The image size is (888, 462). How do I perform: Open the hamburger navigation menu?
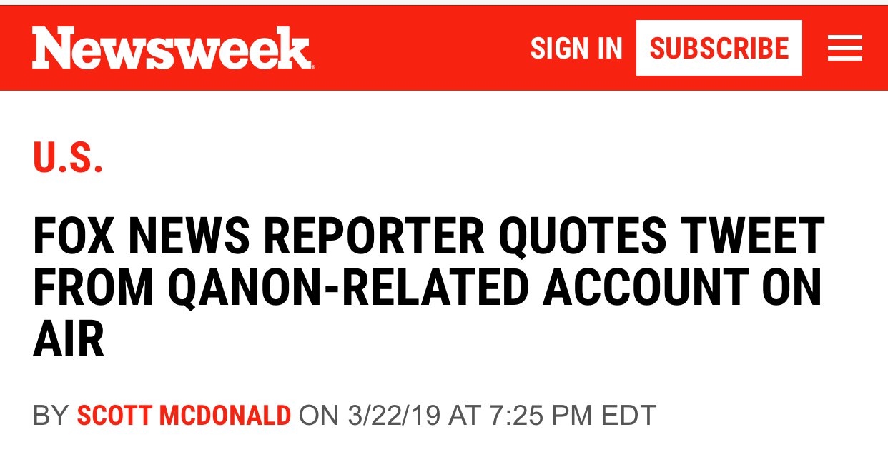(844, 49)
